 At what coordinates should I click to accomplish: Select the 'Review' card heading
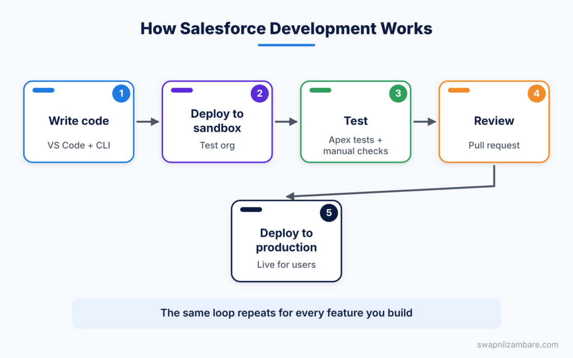coord(494,121)
